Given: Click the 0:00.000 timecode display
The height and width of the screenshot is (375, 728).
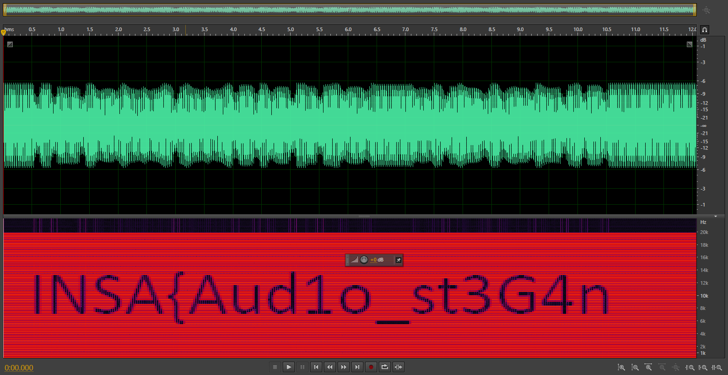Looking at the screenshot, I should 19,368.
